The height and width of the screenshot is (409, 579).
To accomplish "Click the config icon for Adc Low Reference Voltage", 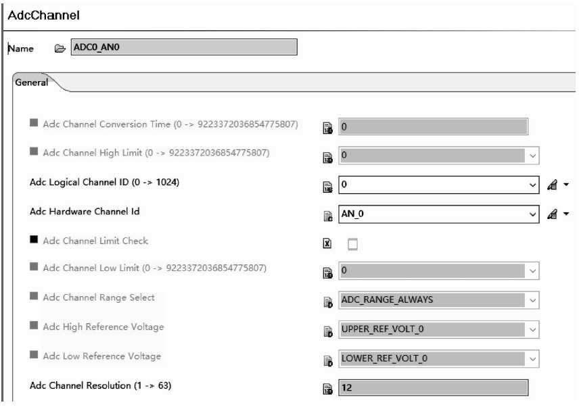I will pyautogui.click(x=327, y=360).
